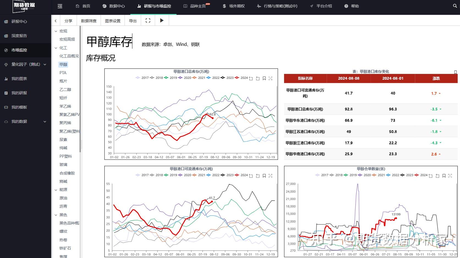Open the 数据中心 menu
Image resolution: width=460 pixels, height=258 pixels.
coord(113,6)
